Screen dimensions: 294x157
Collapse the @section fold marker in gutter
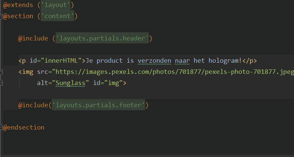point(1,16)
